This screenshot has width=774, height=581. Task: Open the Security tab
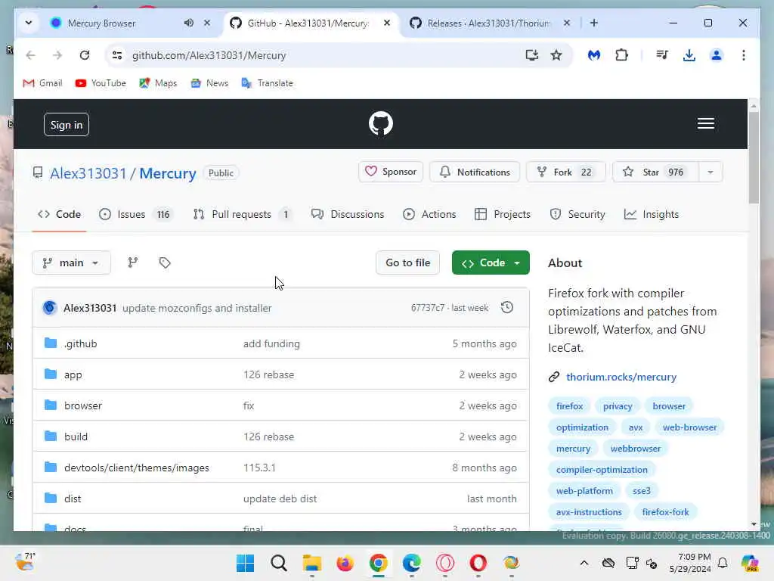pyautogui.click(x=577, y=214)
